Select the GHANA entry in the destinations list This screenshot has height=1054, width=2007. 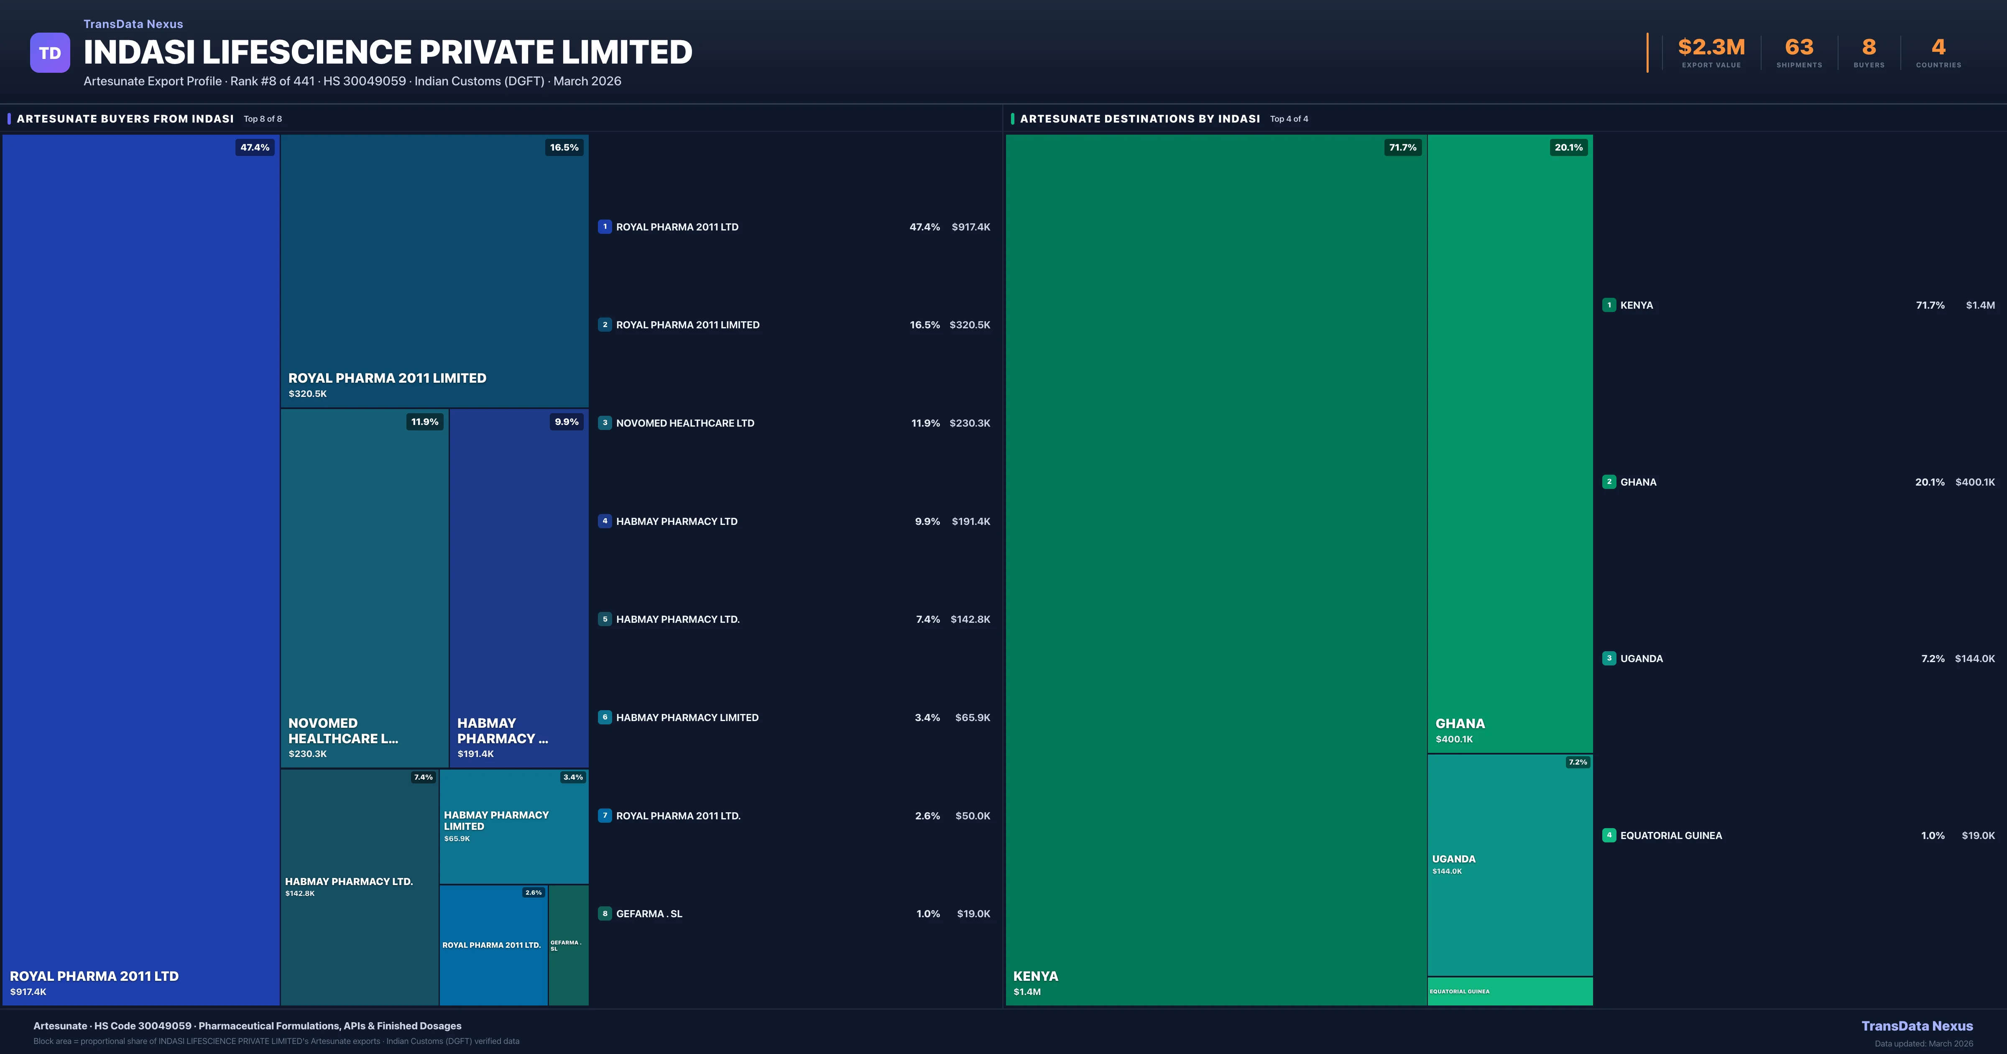coord(1639,482)
